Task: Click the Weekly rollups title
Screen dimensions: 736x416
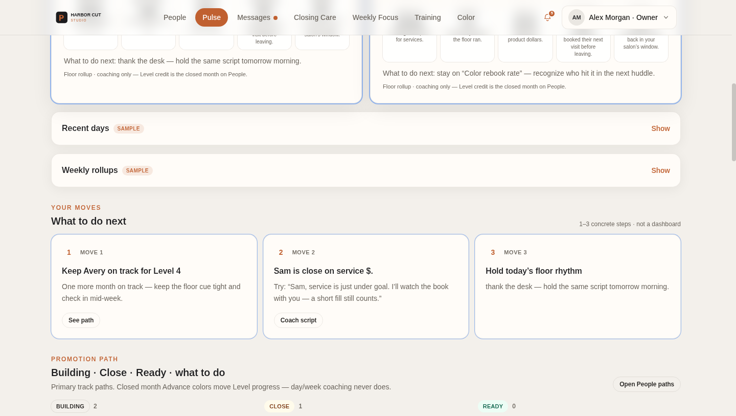Action: [x=90, y=170]
